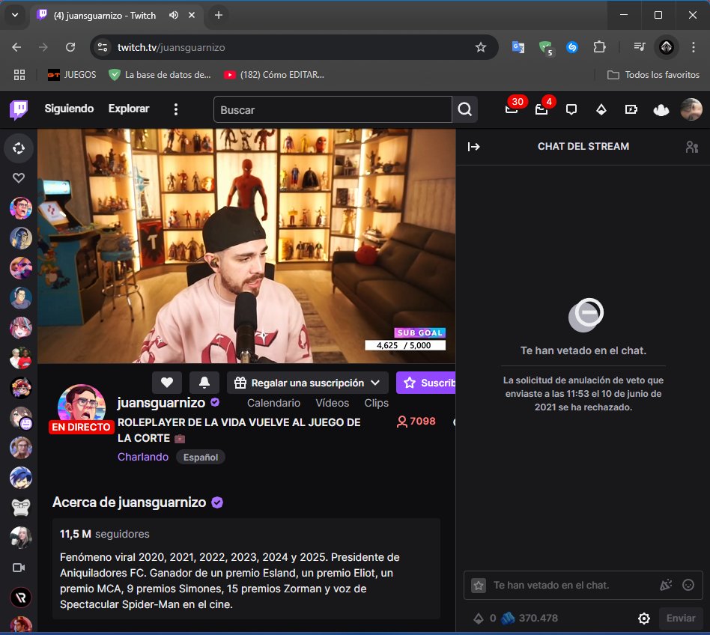Click the live stream video player
This screenshot has width=710, height=635.
coord(246,246)
